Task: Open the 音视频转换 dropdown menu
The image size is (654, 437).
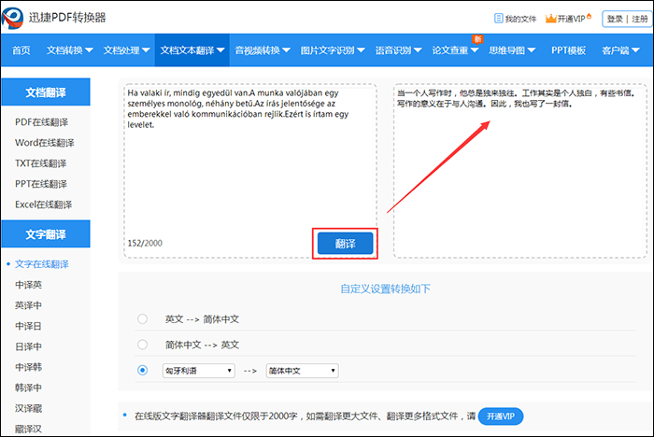Action: 263,50
